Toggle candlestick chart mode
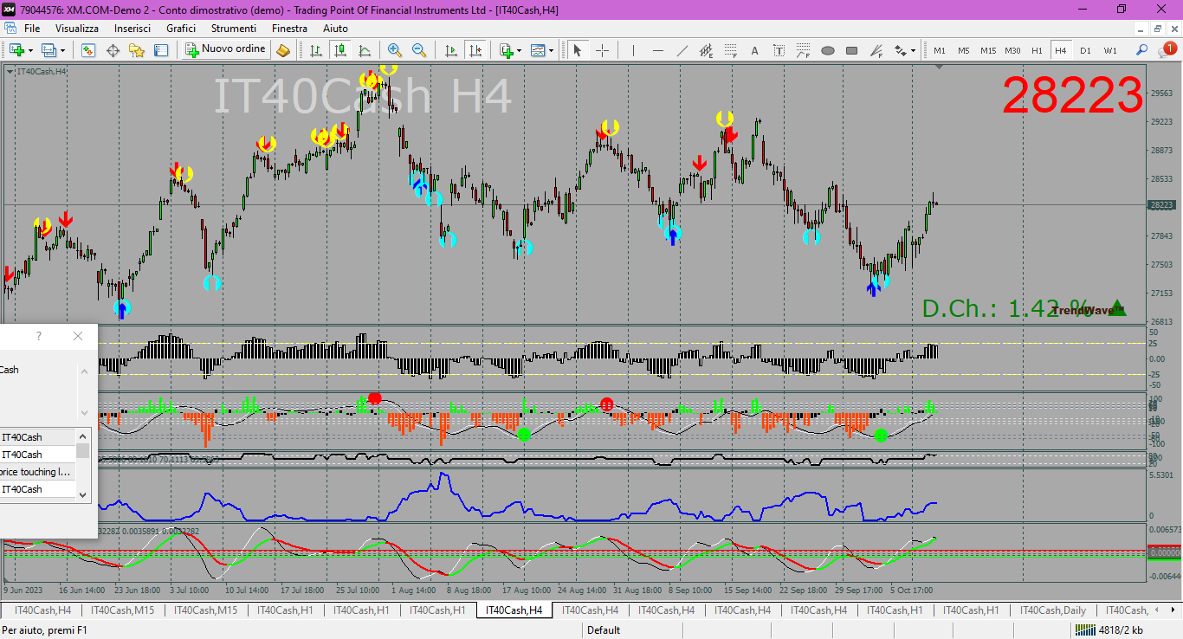The width and height of the screenshot is (1183, 639). (x=339, y=50)
